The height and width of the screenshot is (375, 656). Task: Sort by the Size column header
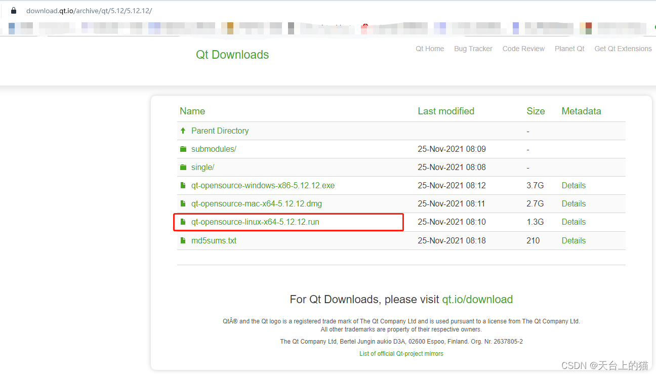pos(536,111)
